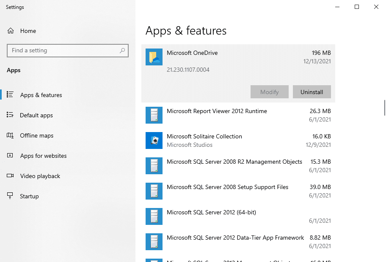This screenshot has width=386, height=262.
Task: Click the Apps & features list icon
Action: coord(10,95)
